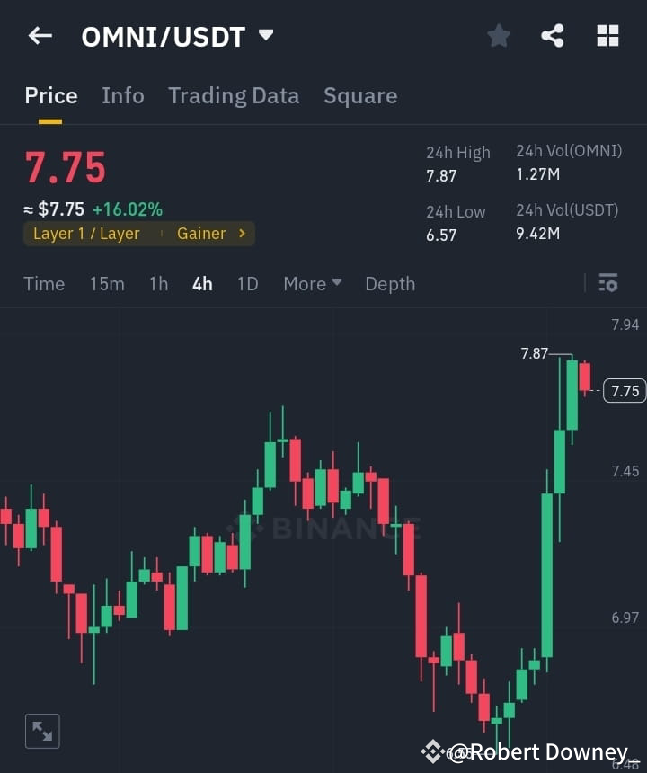Open the Depth chart view
Image resolution: width=647 pixels, height=773 pixels.
pos(390,283)
